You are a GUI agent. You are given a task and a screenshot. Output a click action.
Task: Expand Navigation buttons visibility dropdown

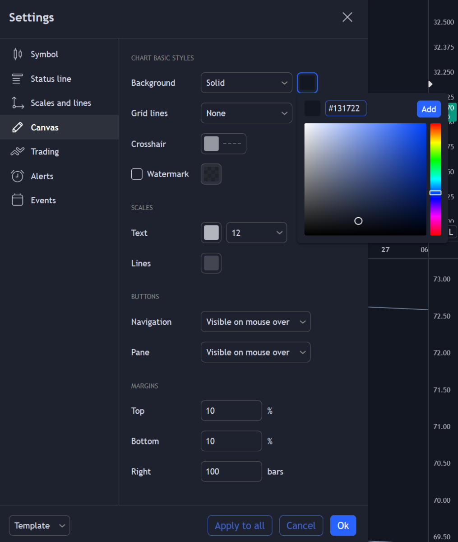click(255, 322)
